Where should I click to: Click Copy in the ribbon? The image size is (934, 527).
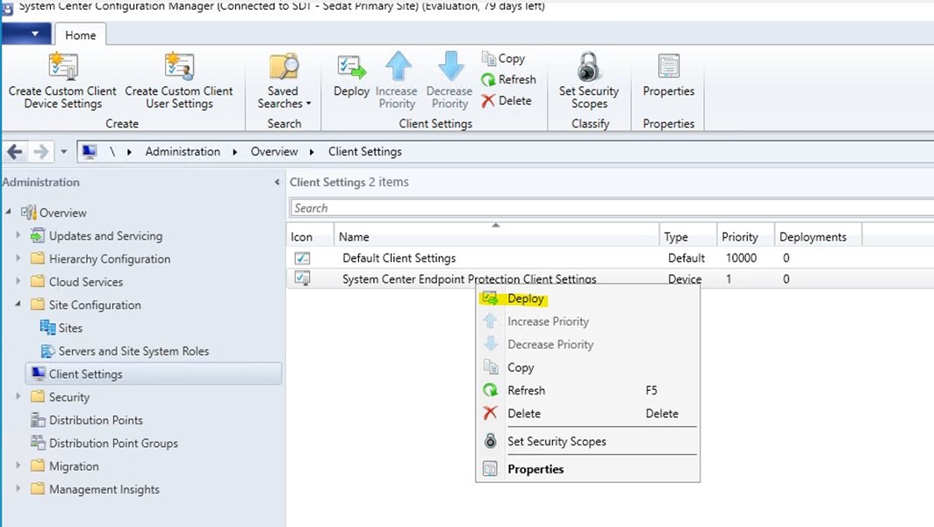coord(504,59)
